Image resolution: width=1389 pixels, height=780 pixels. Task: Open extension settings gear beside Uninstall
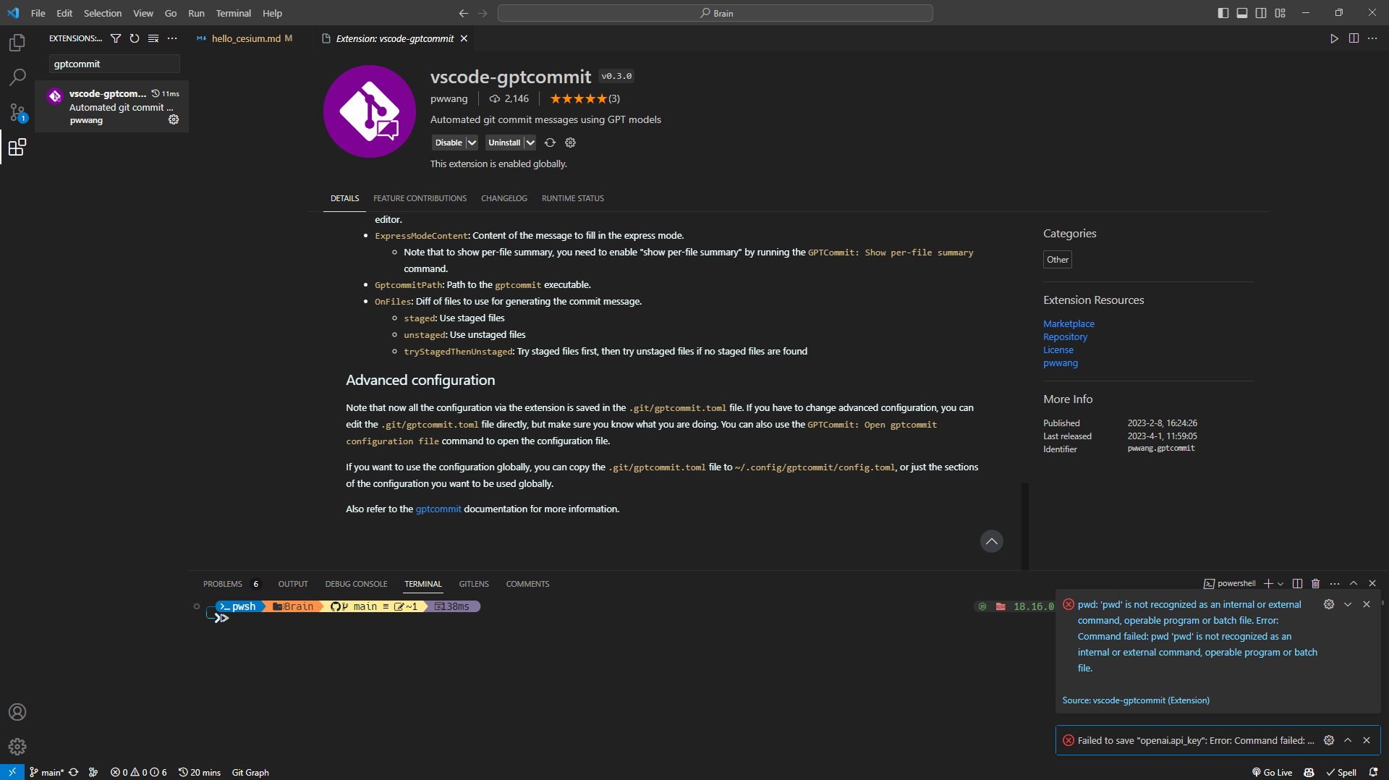point(570,143)
